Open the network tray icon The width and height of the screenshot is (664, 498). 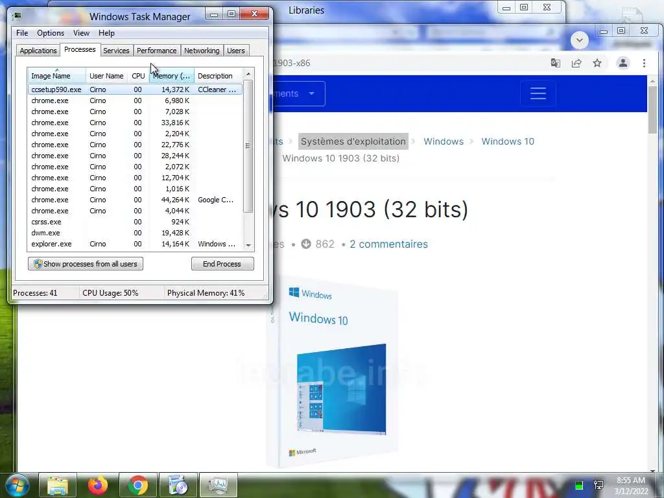pos(599,485)
